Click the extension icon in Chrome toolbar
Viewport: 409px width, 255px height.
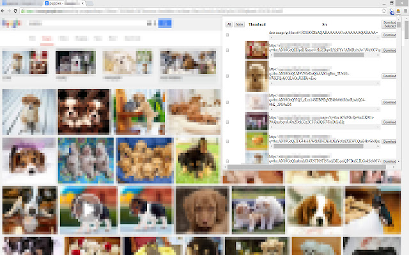coord(390,11)
